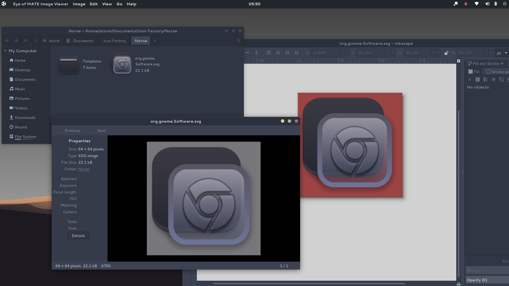Lower selection to bottom in Inkscape

[x=297, y=53]
